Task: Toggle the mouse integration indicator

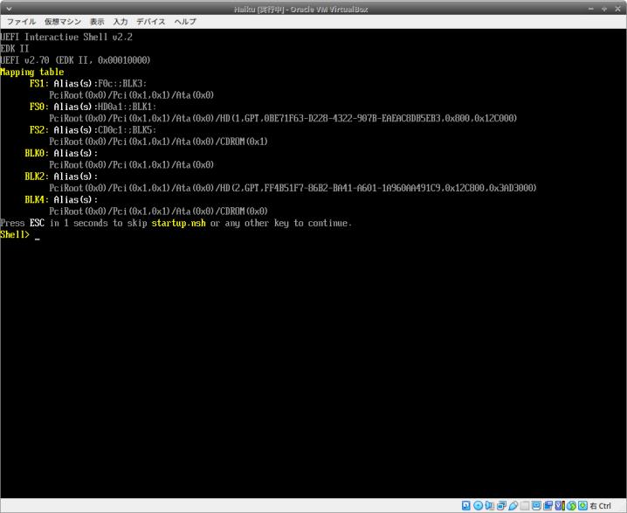Action: click(x=571, y=505)
